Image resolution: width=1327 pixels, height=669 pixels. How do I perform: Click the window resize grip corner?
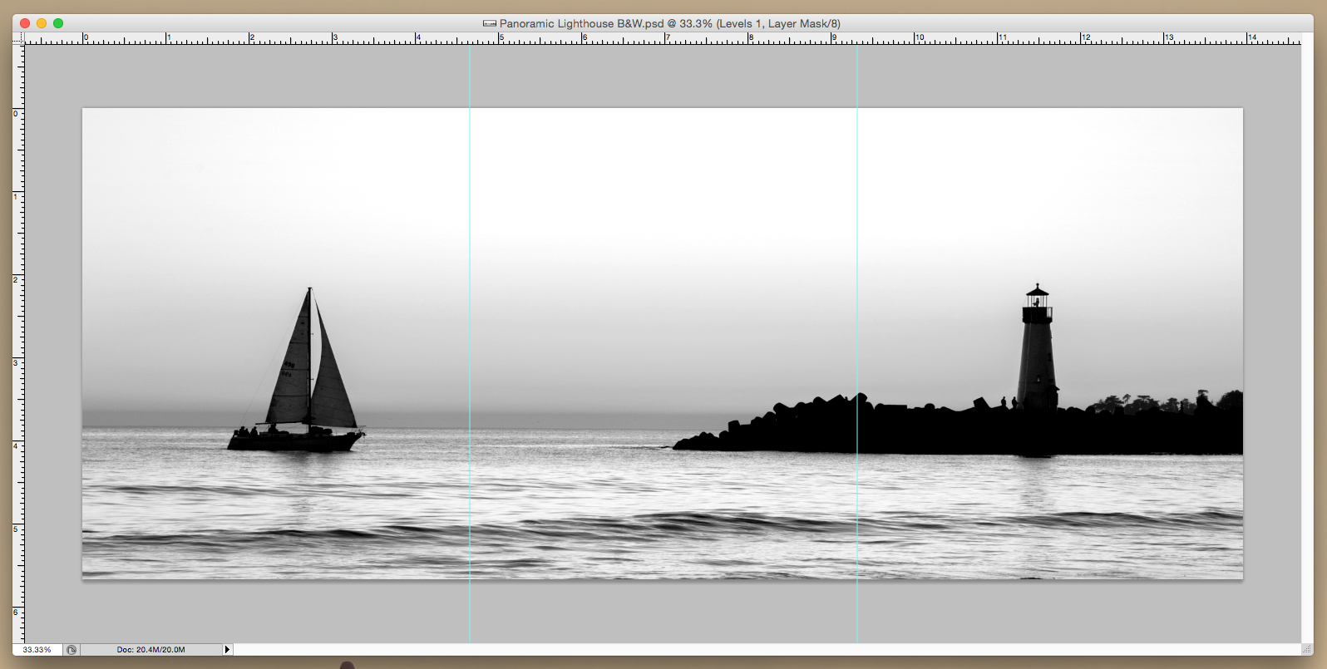(x=1307, y=649)
